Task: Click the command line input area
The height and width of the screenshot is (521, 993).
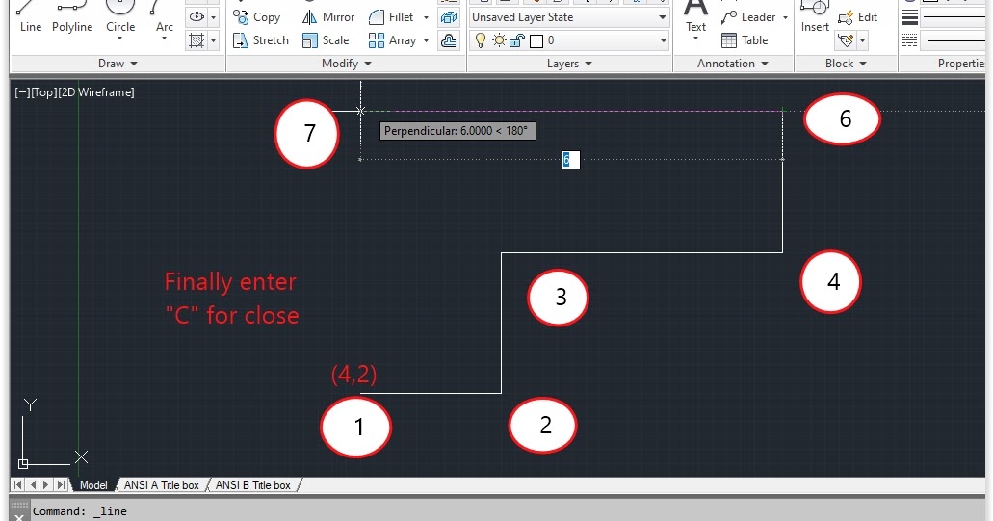Action: click(507, 510)
